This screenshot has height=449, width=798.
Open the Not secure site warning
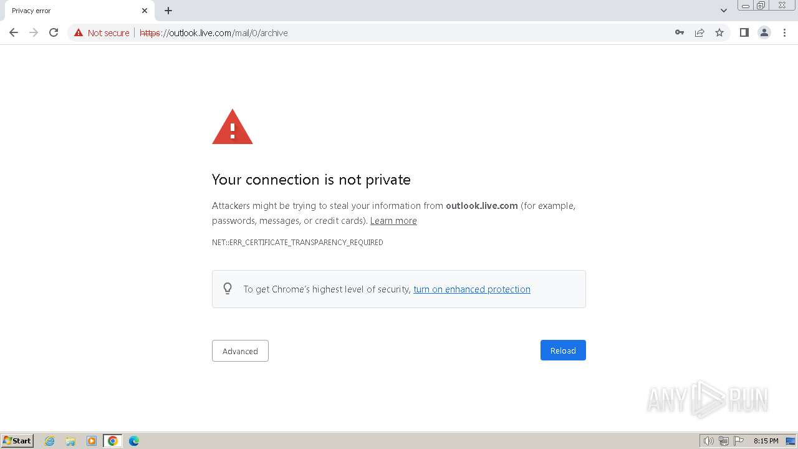(x=102, y=32)
